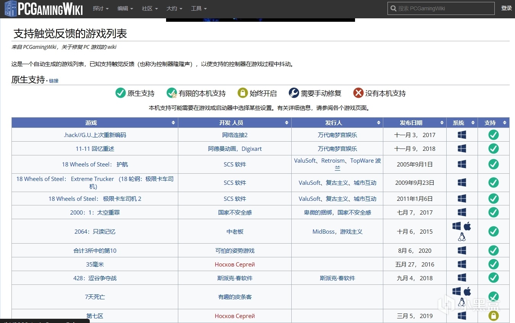The image size is (515, 323).
Task: Click the 有限的本机支持 legend icon
Action: point(172,93)
